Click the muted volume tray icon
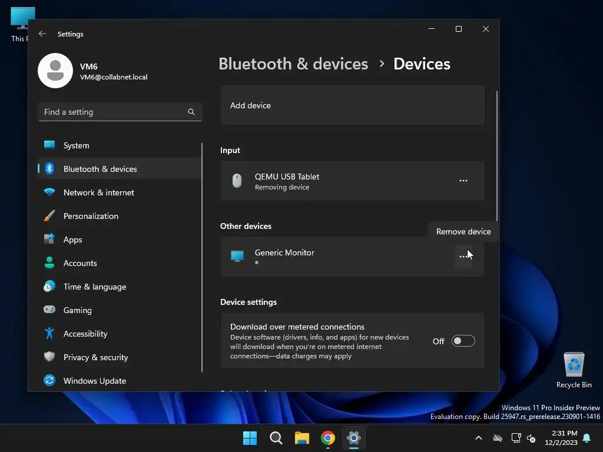The height and width of the screenshot is (452, 603). (x=532, y=438)
